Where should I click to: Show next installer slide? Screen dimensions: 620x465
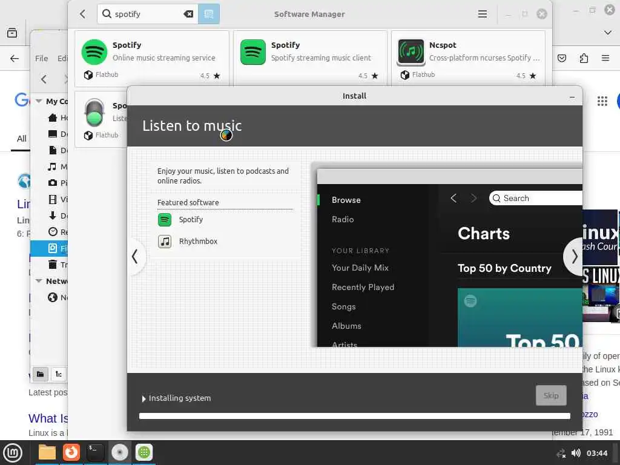pyautogui.click(x=574, y=257)
